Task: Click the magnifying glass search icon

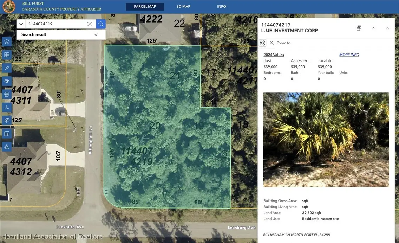Action: click(101, 24)
